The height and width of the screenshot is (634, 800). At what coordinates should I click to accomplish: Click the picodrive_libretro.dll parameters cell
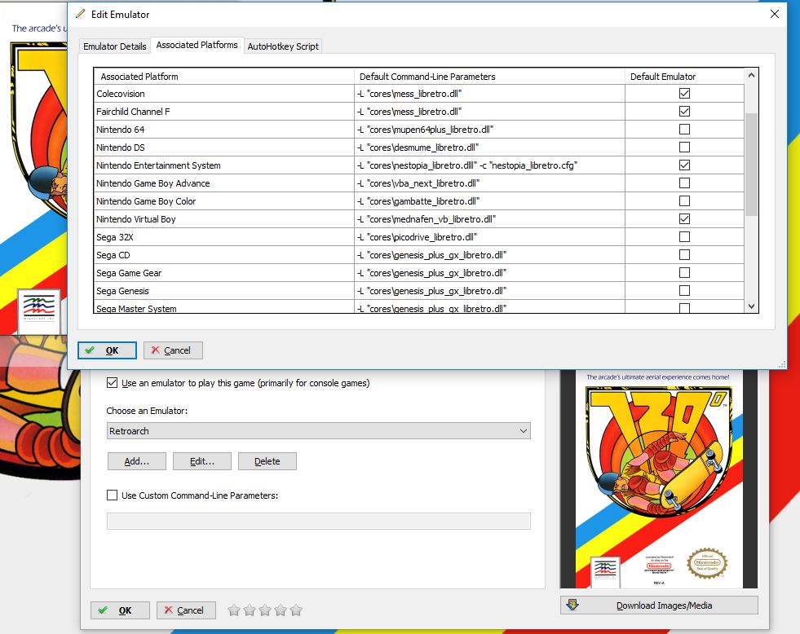[489, 237]
